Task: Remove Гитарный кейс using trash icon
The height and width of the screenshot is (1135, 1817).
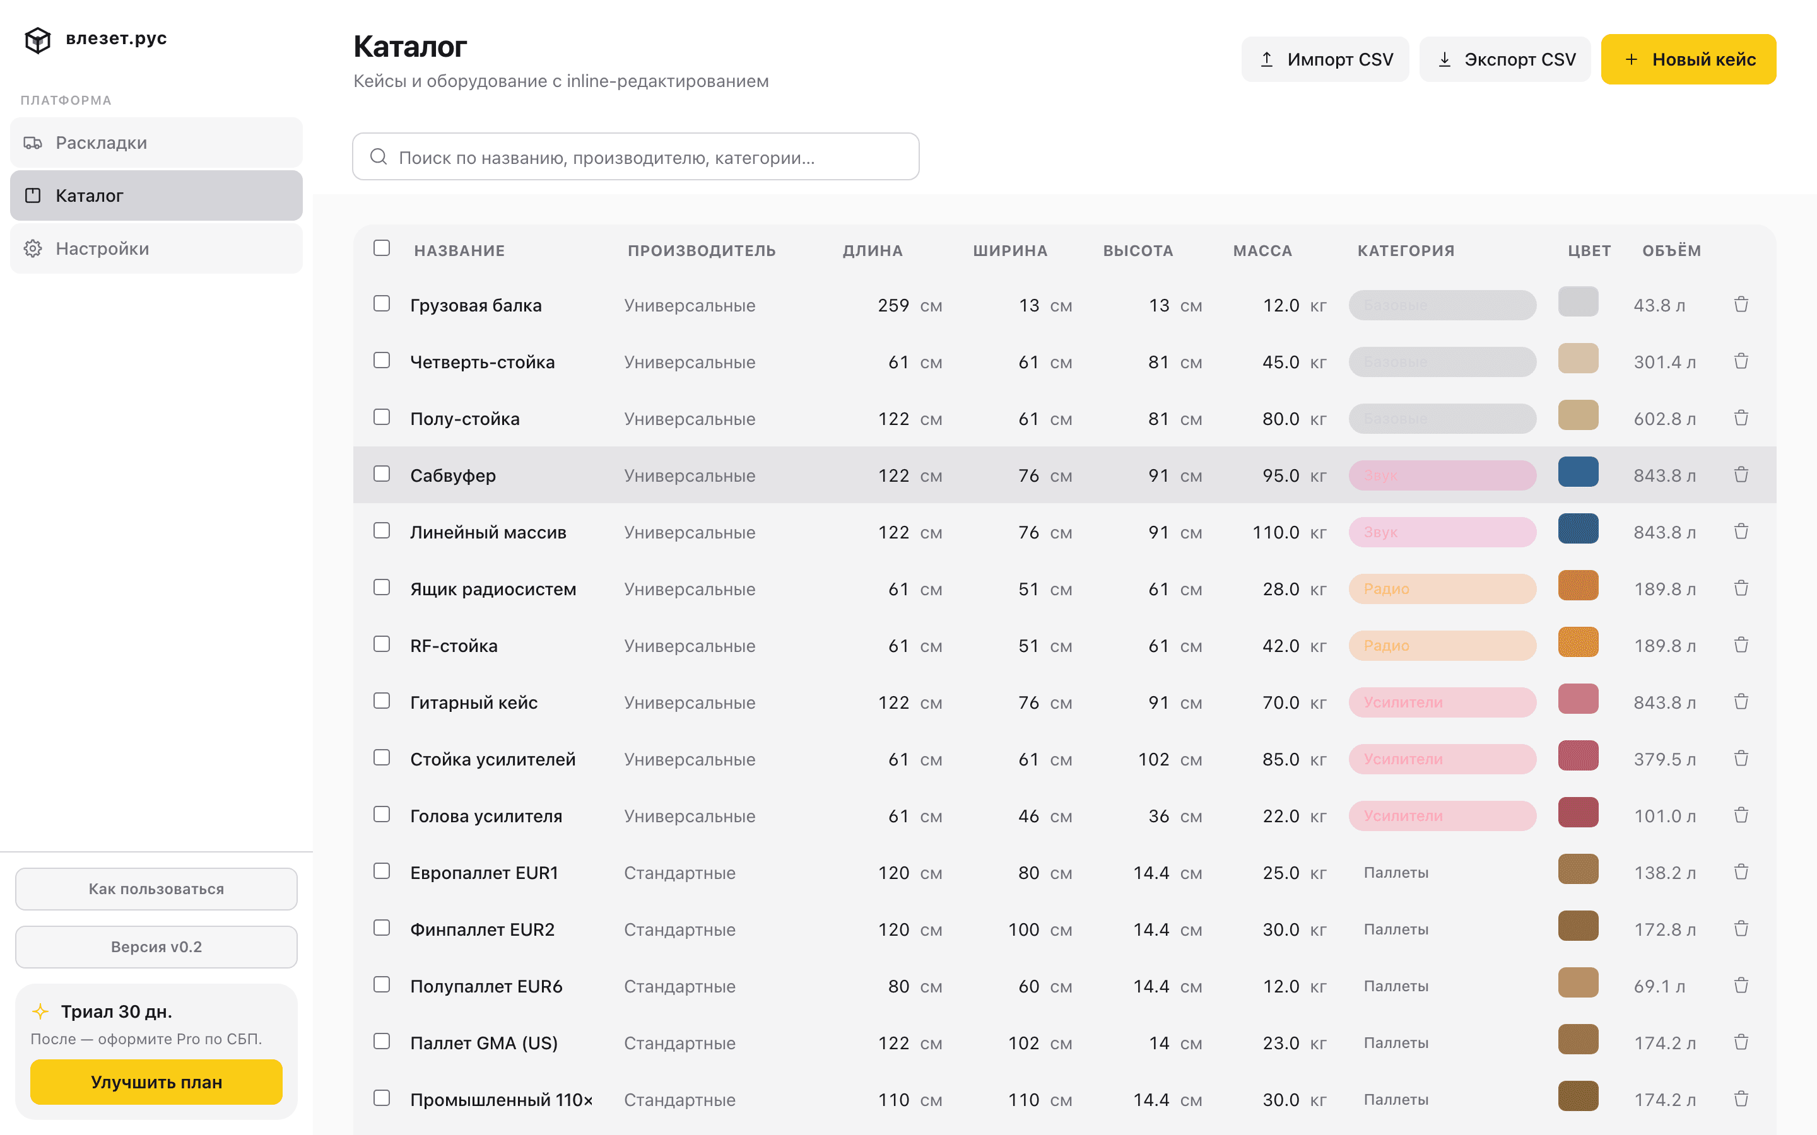Action: click(1741, 701)
